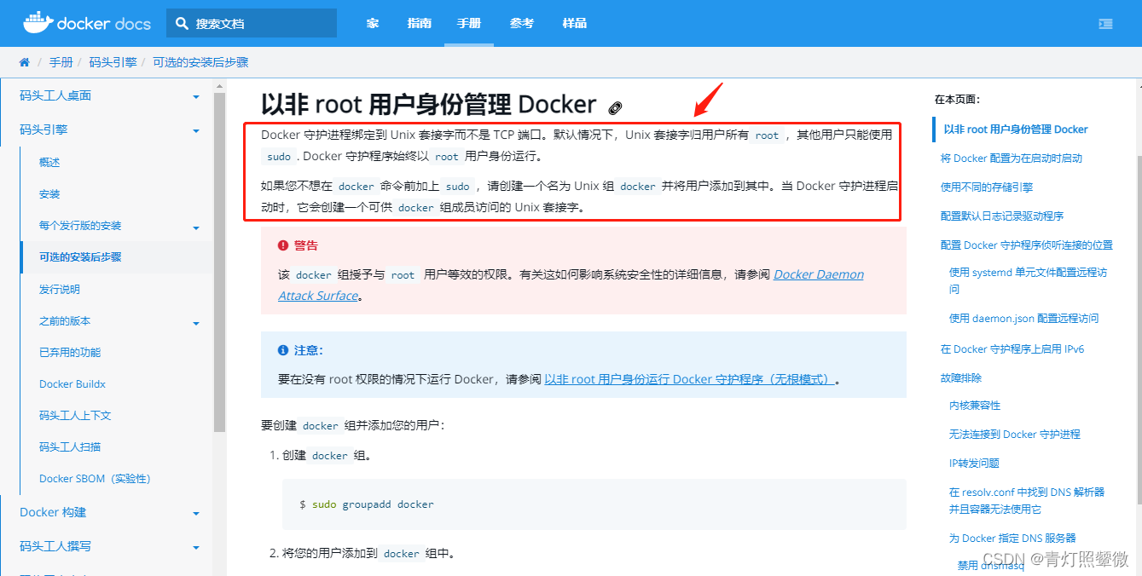Open the 参考 nav tab
Viewport: 1142px width, 576px height.
click(522, 23)
